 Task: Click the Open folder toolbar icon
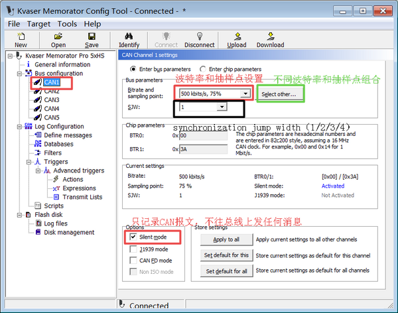(58, 36)
